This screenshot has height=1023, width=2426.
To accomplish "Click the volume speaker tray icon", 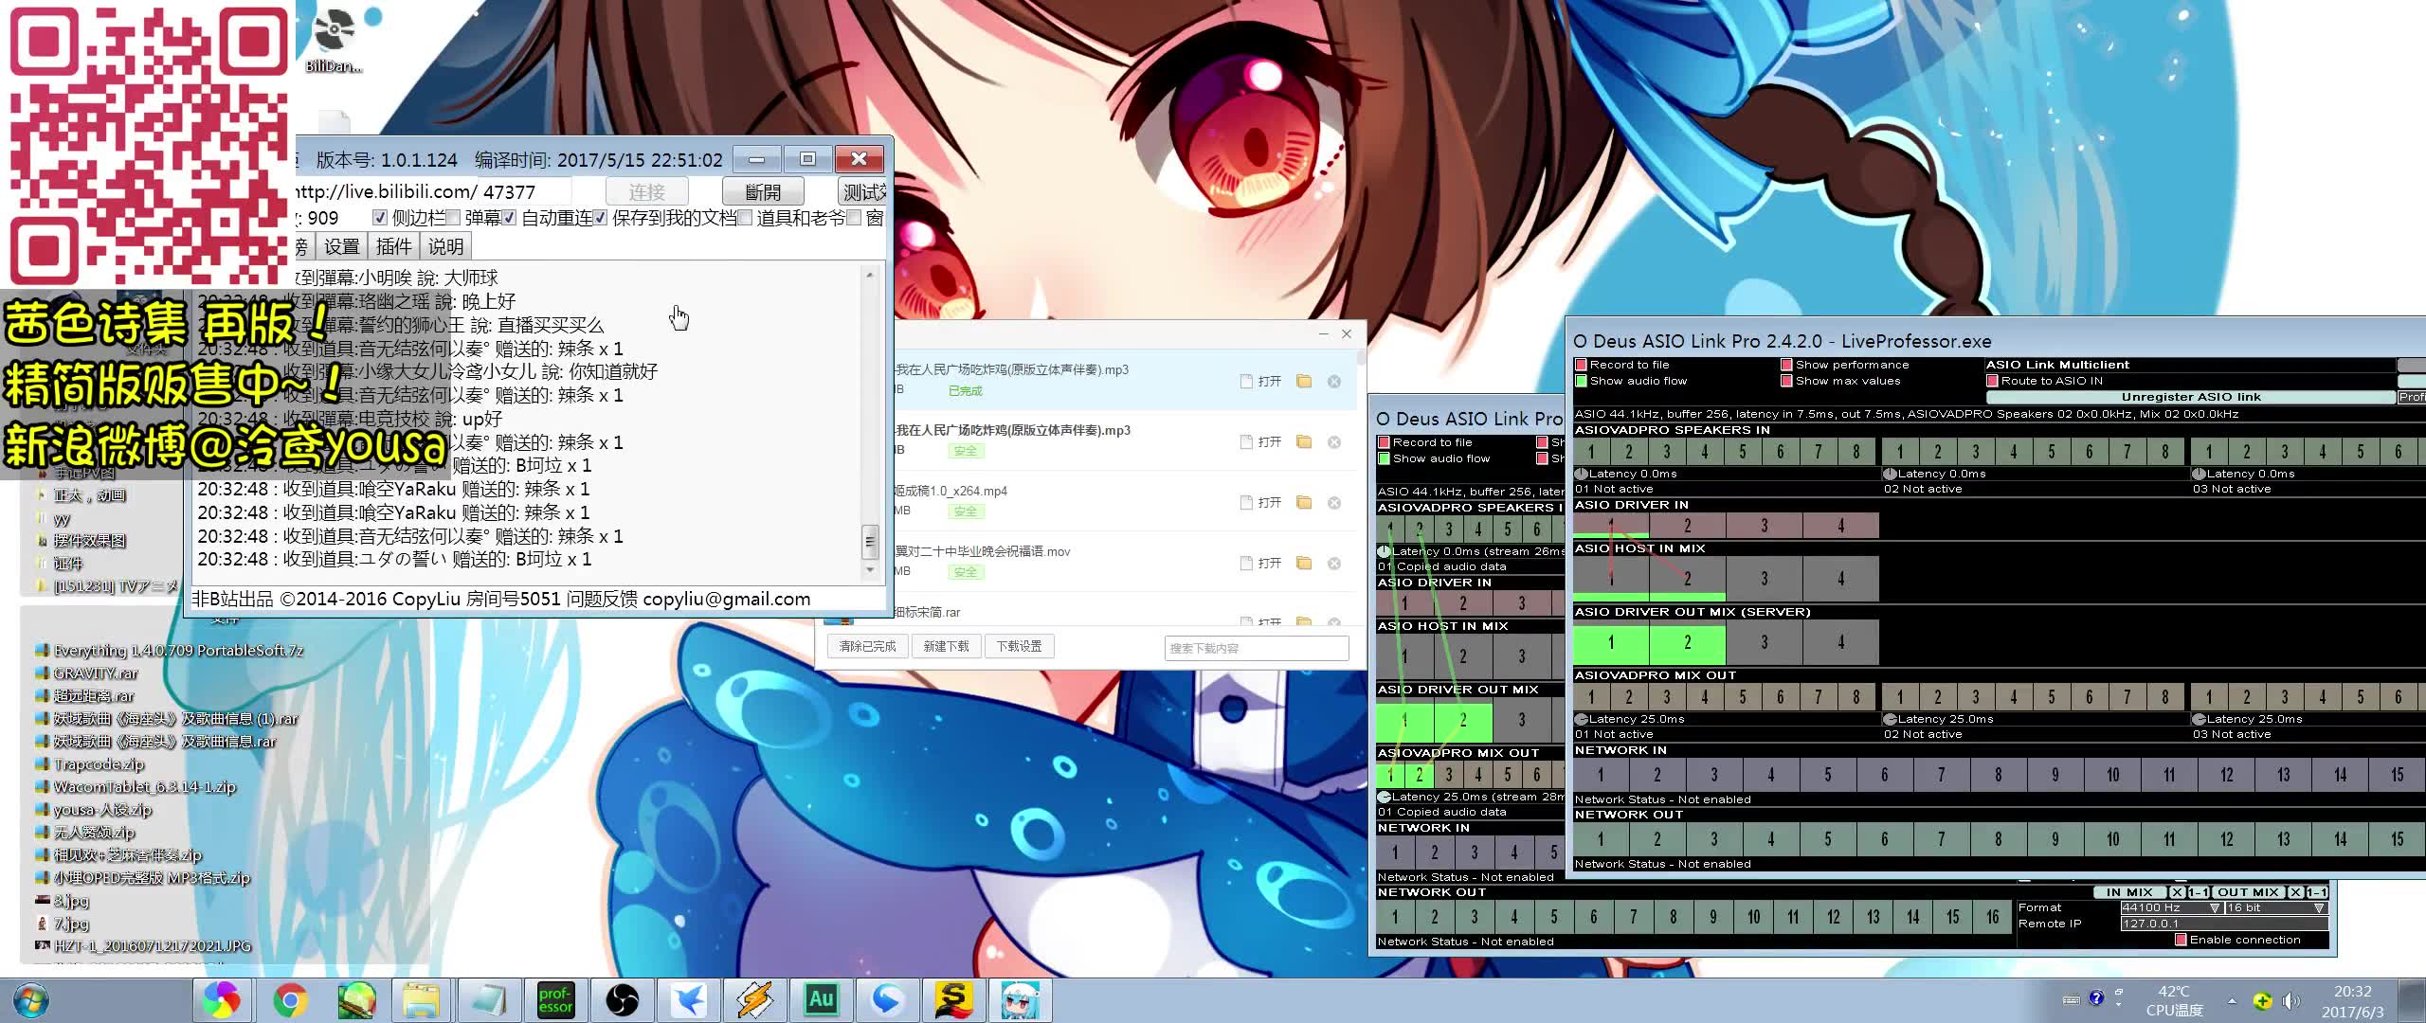I will pos(2291,1001).
